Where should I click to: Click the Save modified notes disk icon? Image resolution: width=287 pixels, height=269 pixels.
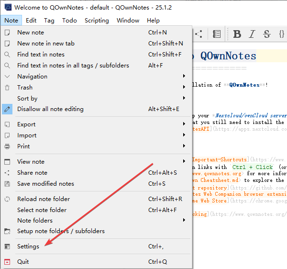click(x=7, y=184)
